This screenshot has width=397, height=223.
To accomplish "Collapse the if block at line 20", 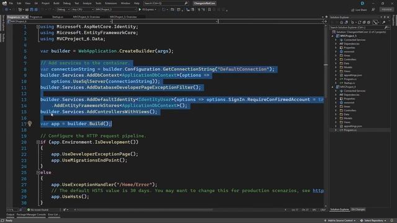I will click(x=38, y=142).
